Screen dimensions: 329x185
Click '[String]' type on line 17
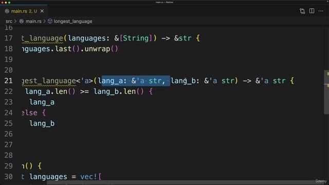136,38
